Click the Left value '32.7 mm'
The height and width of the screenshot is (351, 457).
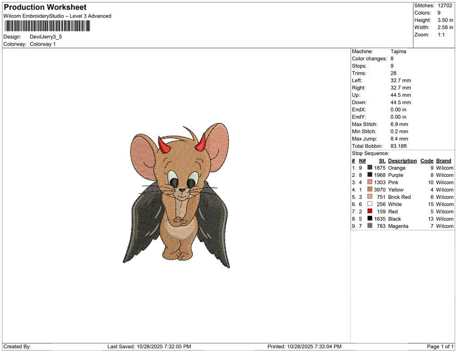pos(401,81)
